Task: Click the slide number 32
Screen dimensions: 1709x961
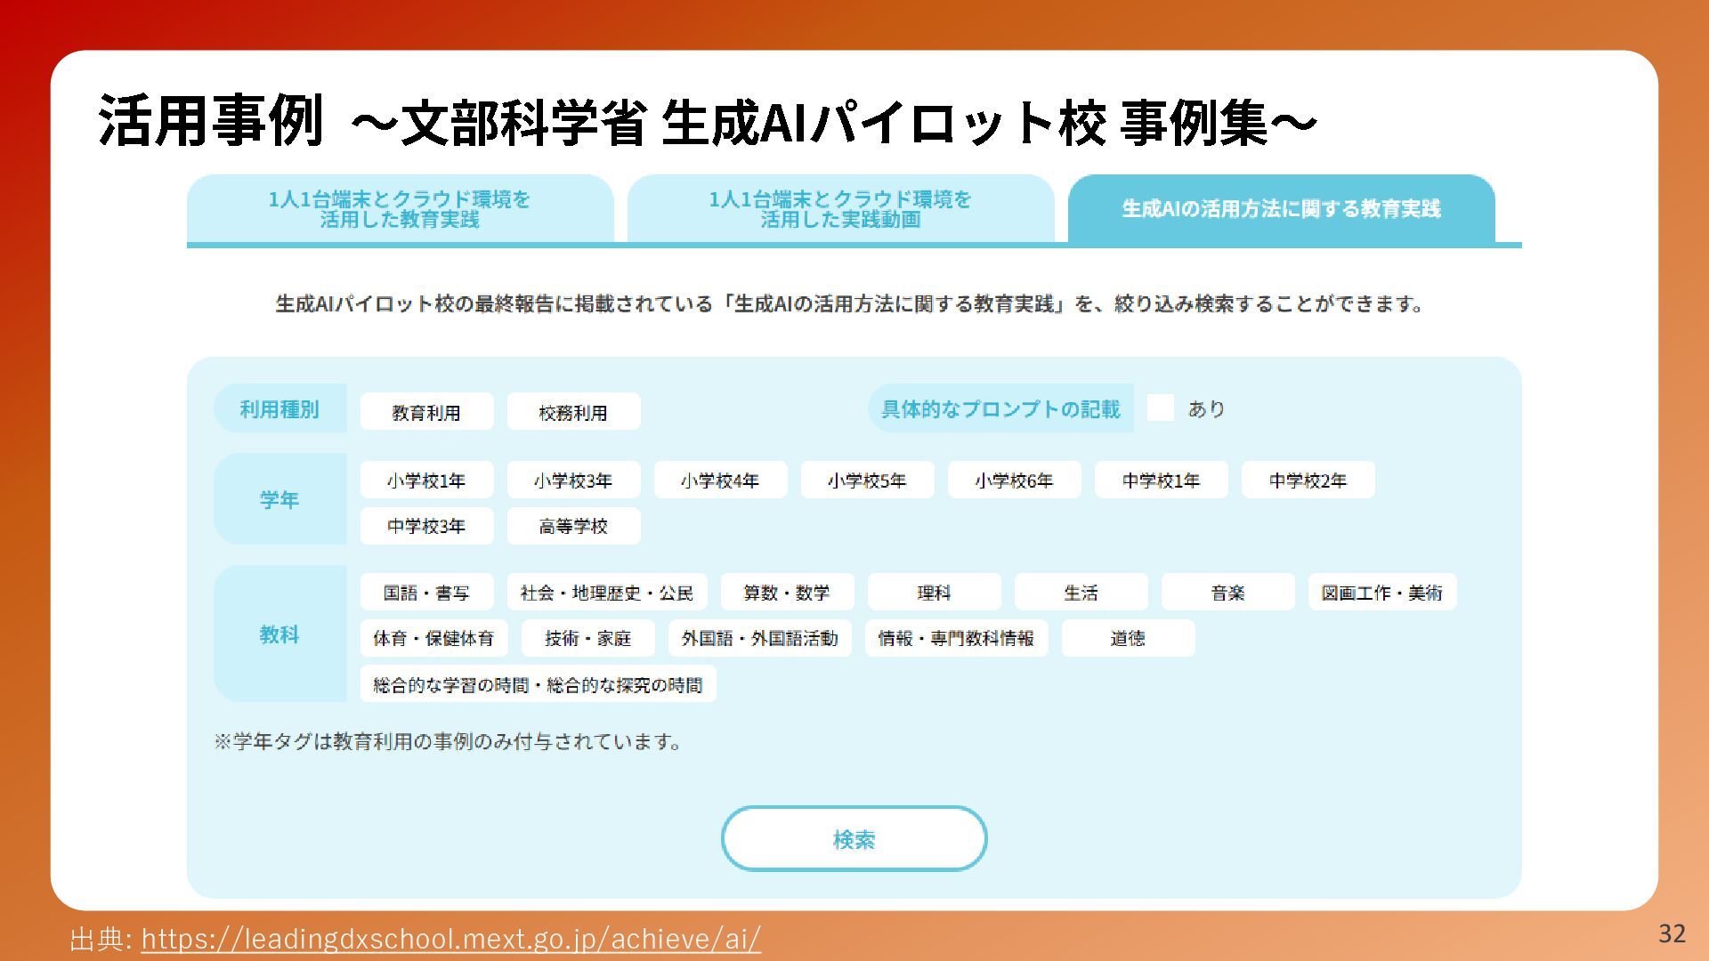Action: tap(1672, 933)
